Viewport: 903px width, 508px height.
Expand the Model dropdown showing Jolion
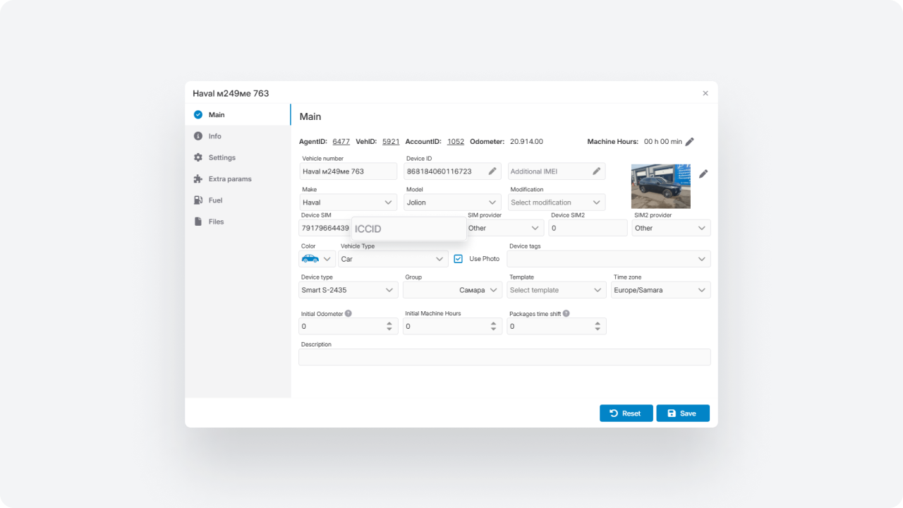453,202
